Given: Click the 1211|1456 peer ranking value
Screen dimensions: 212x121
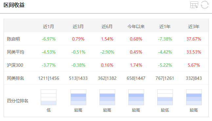Looking at the screenshot, I should (49, 78).
